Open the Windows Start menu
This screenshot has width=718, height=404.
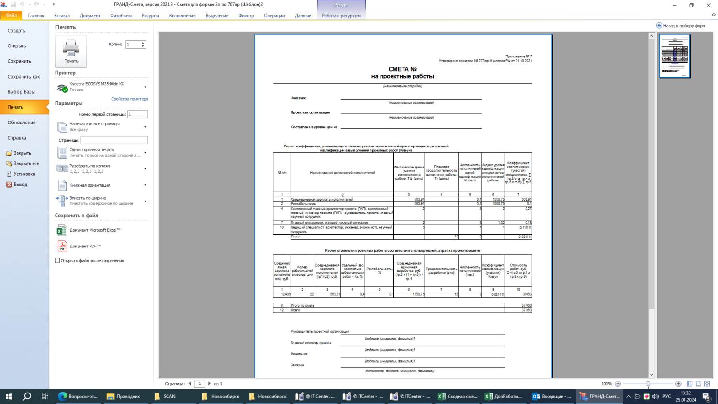[x=9, y=396]
